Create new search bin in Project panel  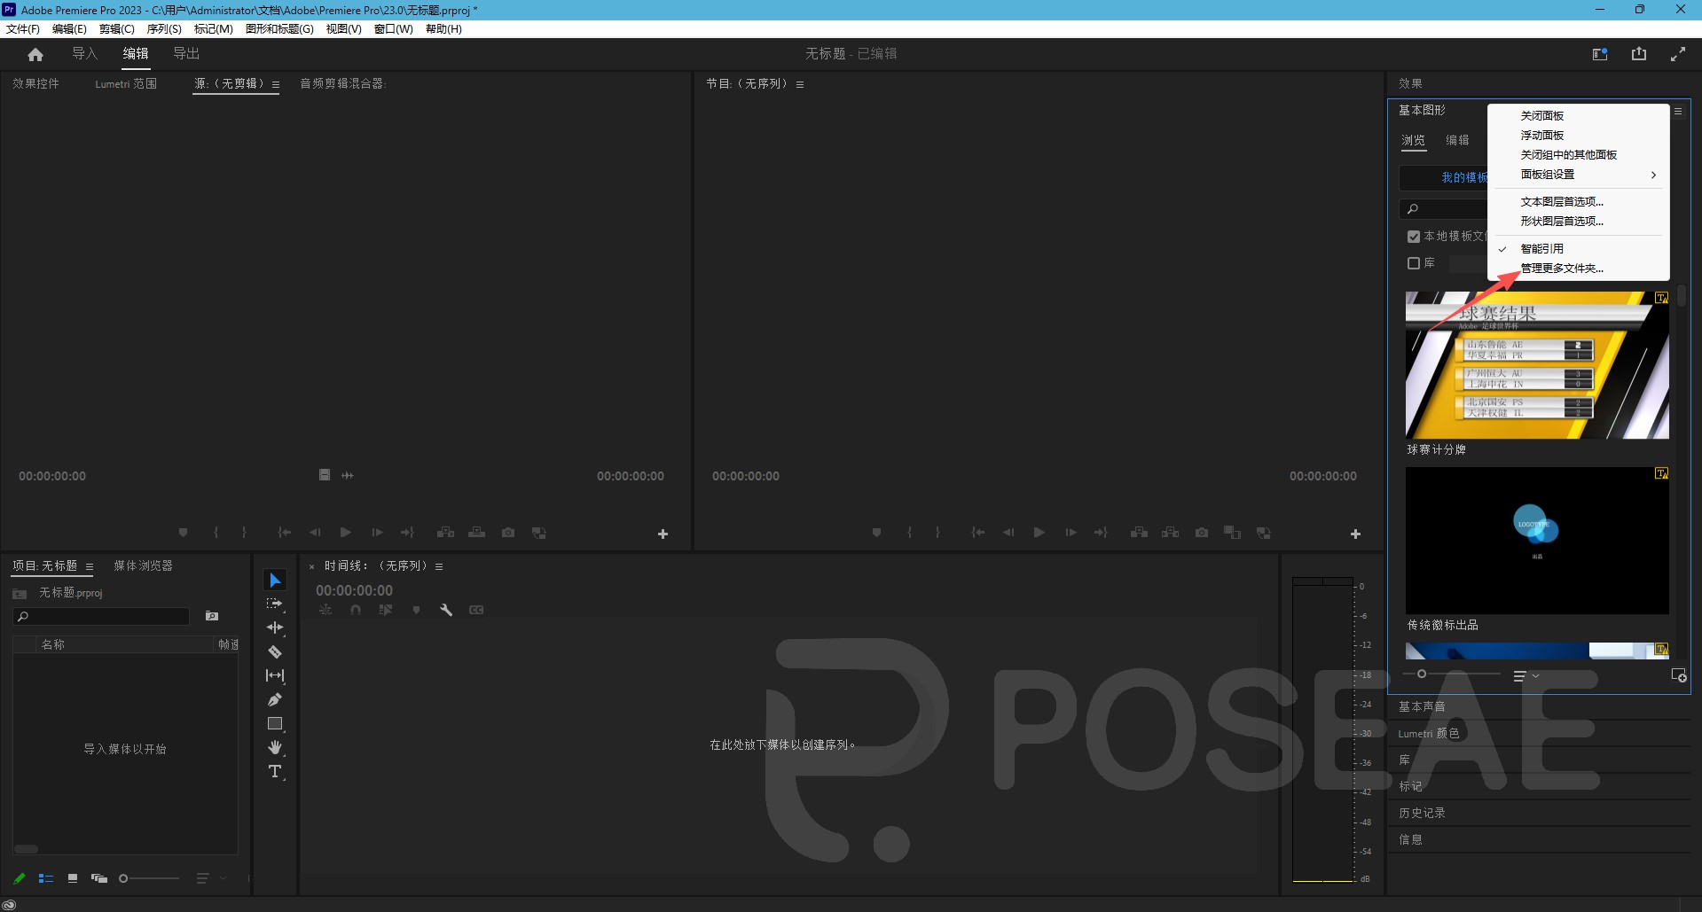(x=212, y=616)
